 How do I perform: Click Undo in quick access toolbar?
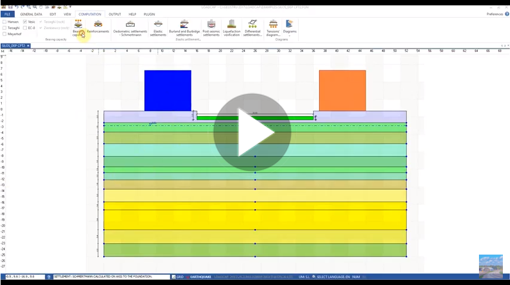pyautogui.click(x=16, y=7)
